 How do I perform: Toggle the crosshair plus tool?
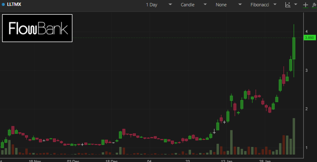[305, 5]
